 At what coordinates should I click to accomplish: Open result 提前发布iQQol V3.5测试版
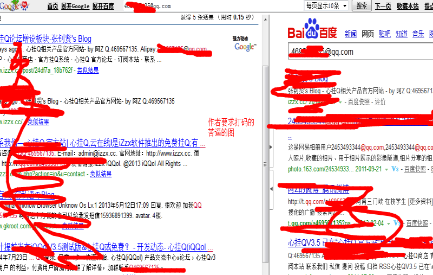pyautogui.click(x=106, y=247)
